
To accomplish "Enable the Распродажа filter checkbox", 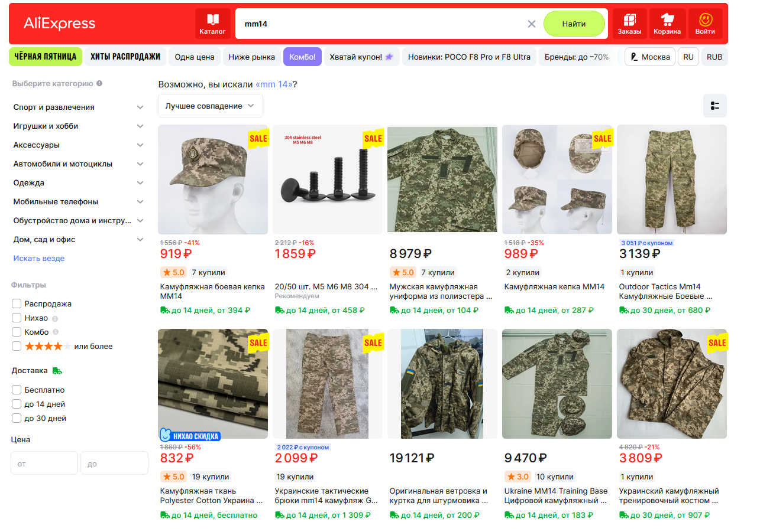I will pyautogui.click(x=17, y=303).
